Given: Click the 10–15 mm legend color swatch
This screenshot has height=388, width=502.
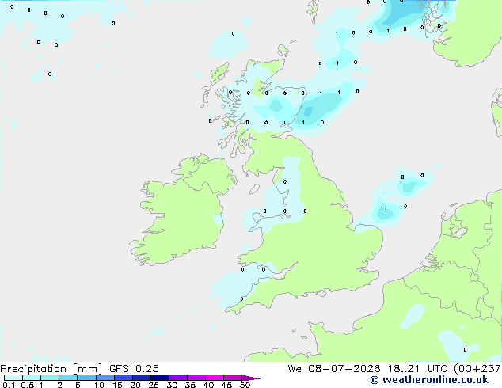Looking at the screenshot, I should tap(105, 378).
